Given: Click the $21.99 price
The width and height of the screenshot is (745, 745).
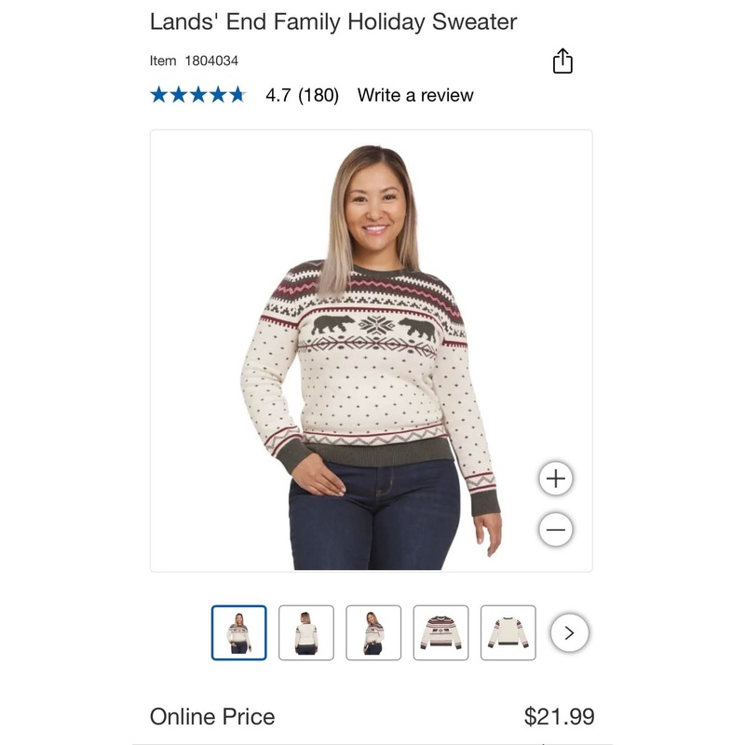Looking at the screenshot, I should 559,716.
